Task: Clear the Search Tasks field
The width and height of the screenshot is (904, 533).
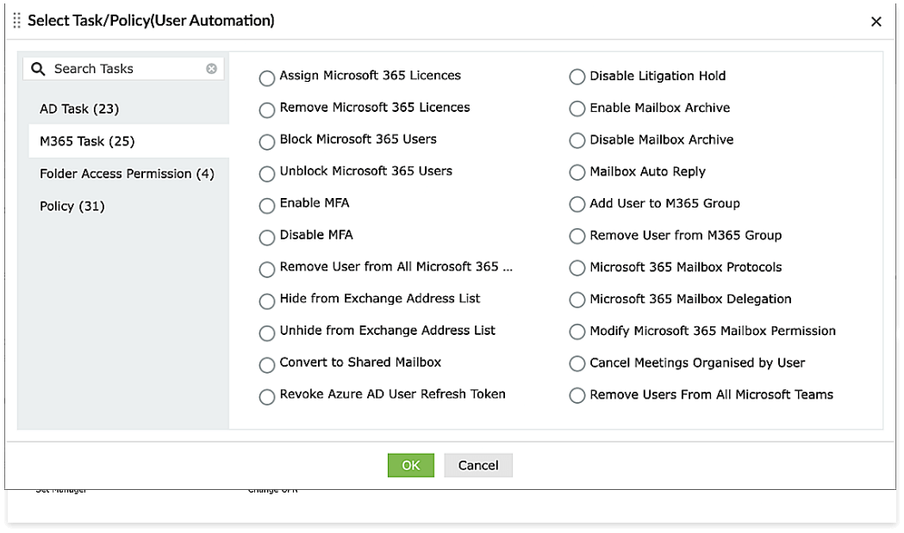Action: coord(211,69)
